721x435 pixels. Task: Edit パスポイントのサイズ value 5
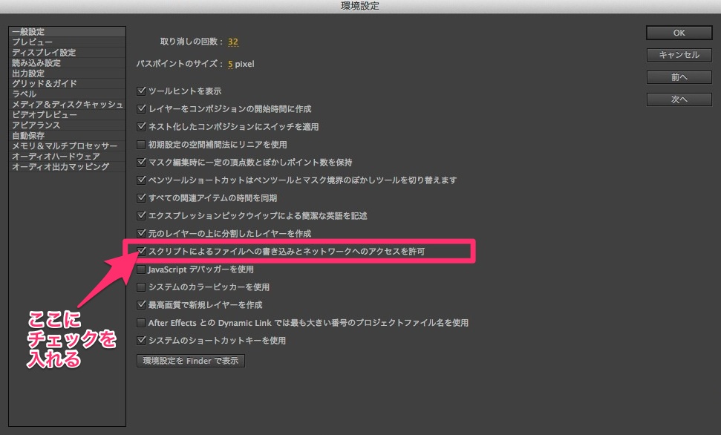230,64
